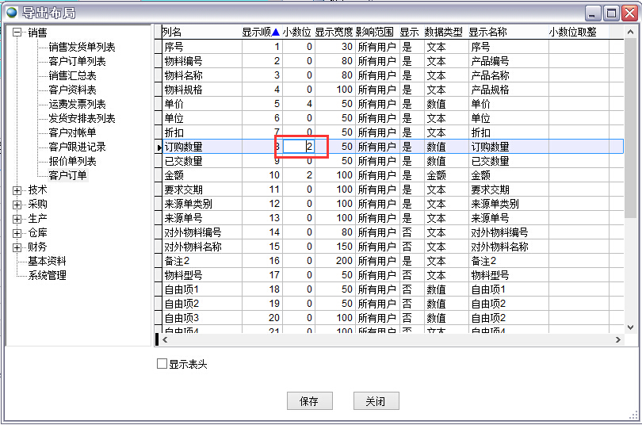Click the 导出布局 window title icon
The image size is (642, 425).
pos(11,12)
